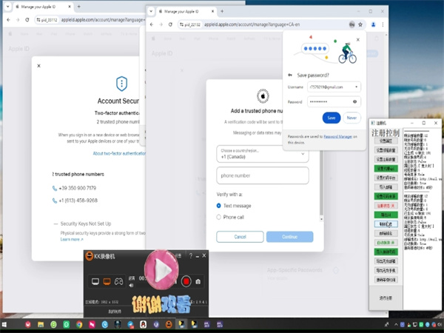
Task: Open the Username dropdown in Save password popup
Action: pyautogui.click(x=356, y=87)
